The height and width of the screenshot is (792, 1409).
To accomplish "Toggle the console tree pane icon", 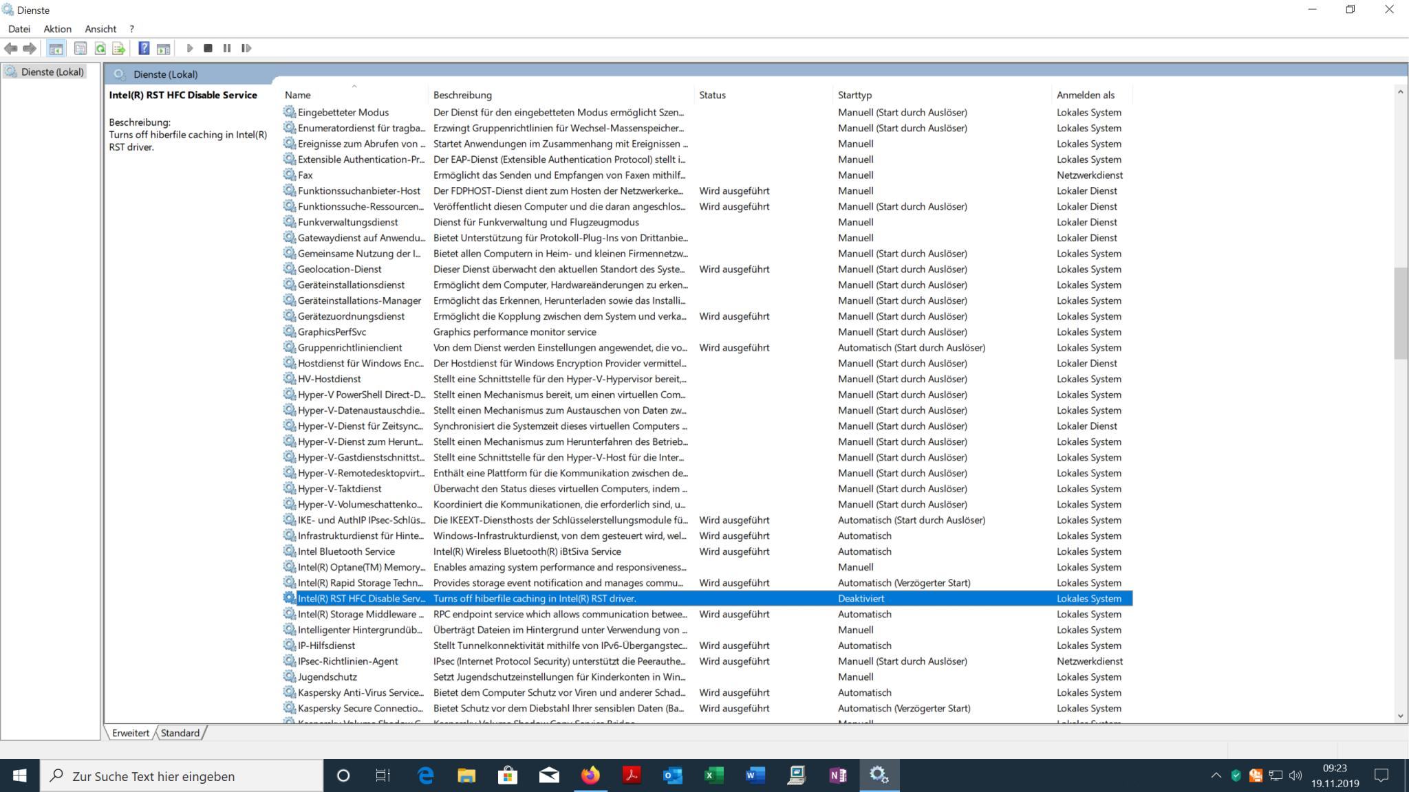I will pos(56,48).
